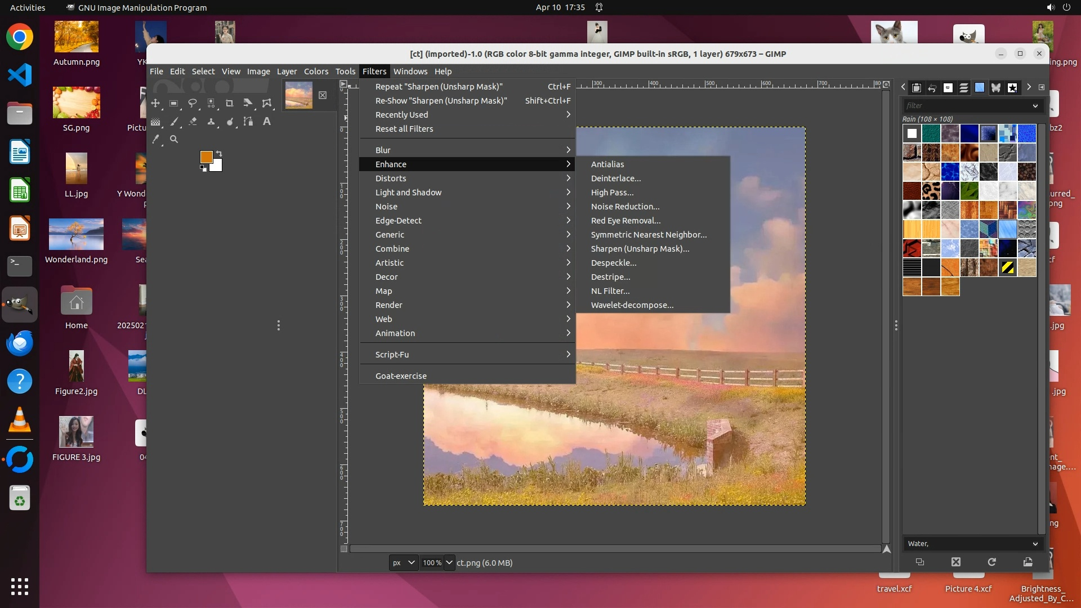Click the Noise Reduction filter entry
The width and height of the screenshot is (1081, 608).
tap(625, 207)
